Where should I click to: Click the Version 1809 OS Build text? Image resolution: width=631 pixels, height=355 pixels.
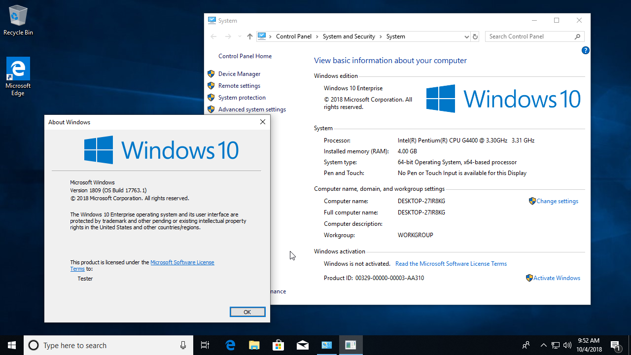point(108,190)
